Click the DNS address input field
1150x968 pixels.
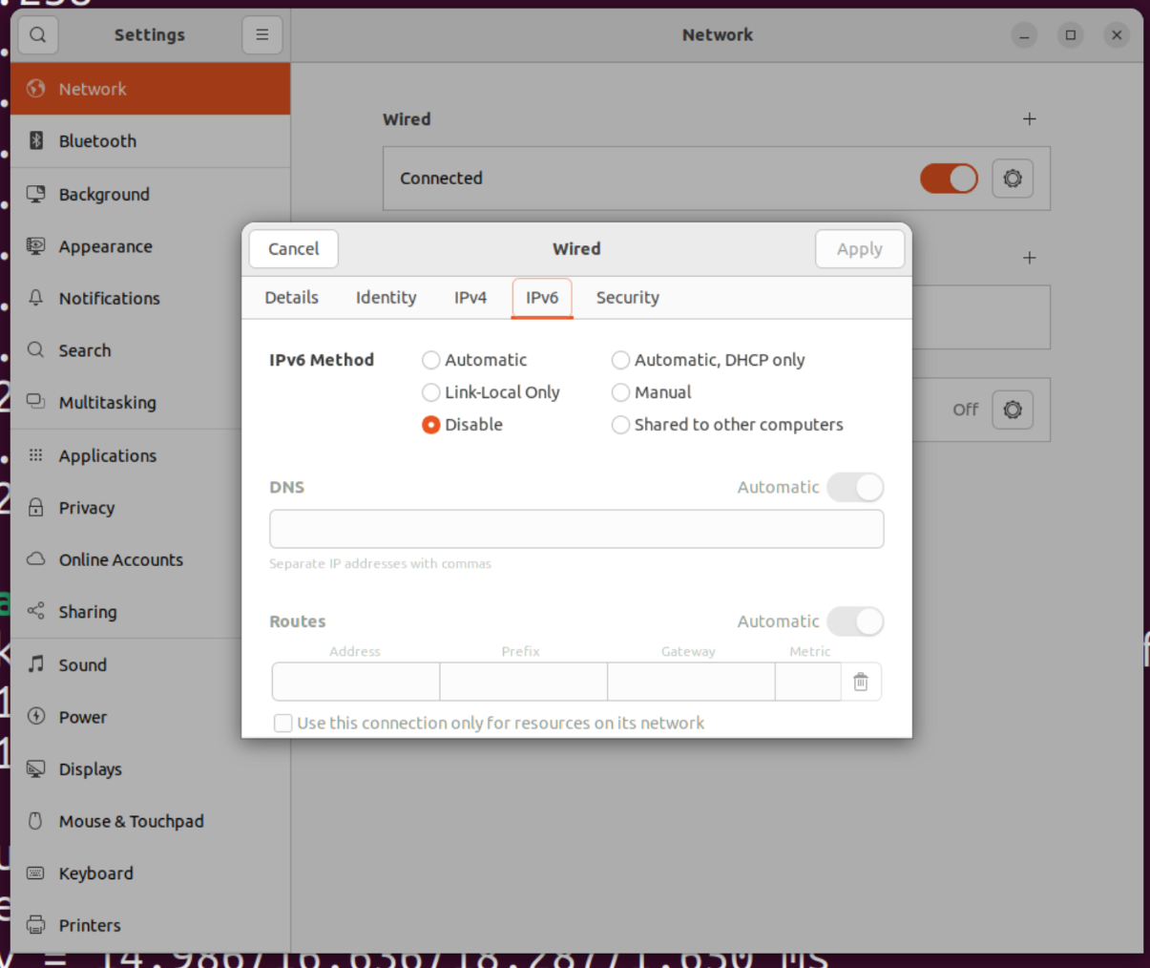576,529
